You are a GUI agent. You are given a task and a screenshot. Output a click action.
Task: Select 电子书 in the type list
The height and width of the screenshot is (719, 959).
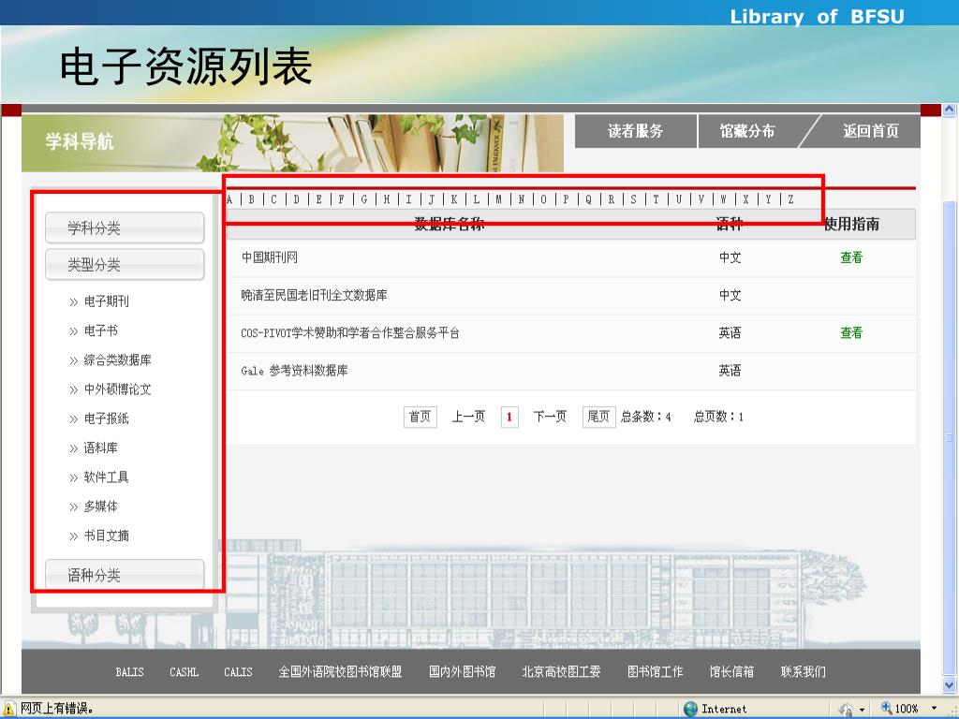[101, 330]
